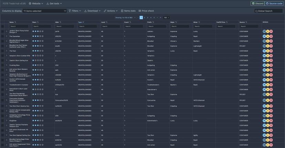Click the sort icon on Fed76 Price column
This screenshot has width=285, height=148.
click(x=227, y=22)
